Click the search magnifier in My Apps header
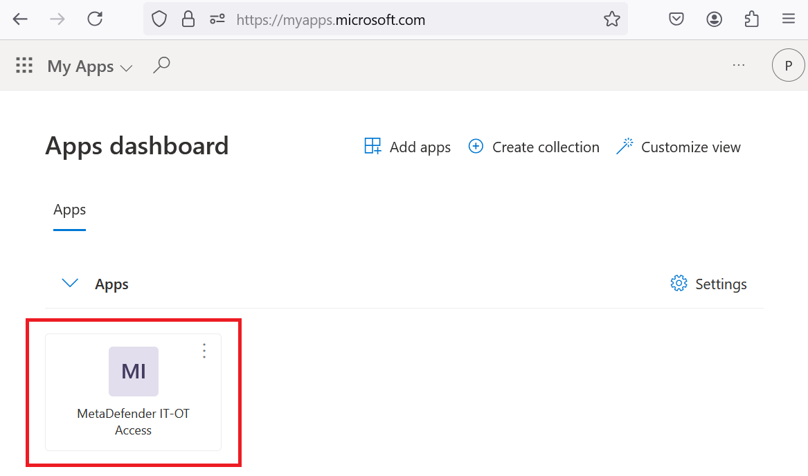The image size is (808, 476). (162, 66)
